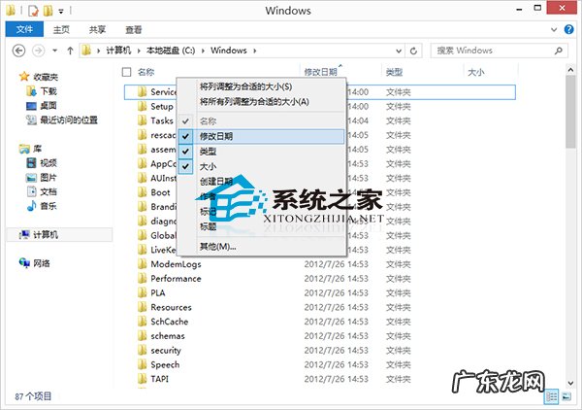
Task: Click 本地磁盘 (C:) in the address breadcrumb
Action: pos(171,51)
